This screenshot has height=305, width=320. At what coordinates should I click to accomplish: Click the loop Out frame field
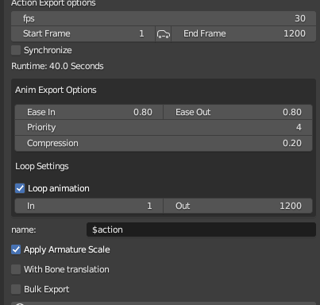coord(238,206)
